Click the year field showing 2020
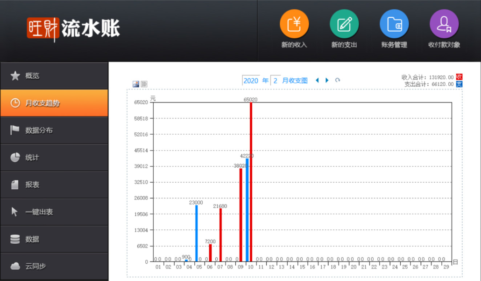This screenshot has height=281, width=481. pyautogui.click(x=251, y=81)
